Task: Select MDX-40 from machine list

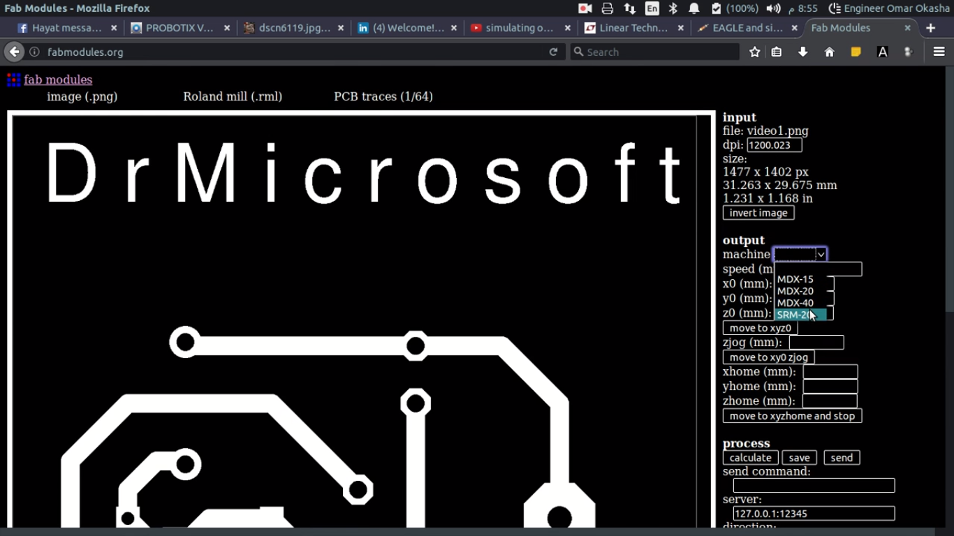Action: [801, 303]
